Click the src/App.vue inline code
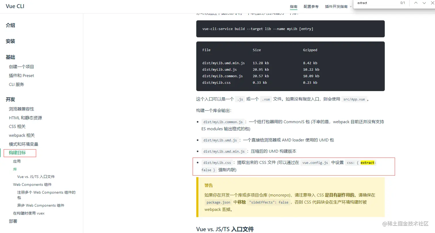This screenshot has width=435, height=233. pos(354,100)
